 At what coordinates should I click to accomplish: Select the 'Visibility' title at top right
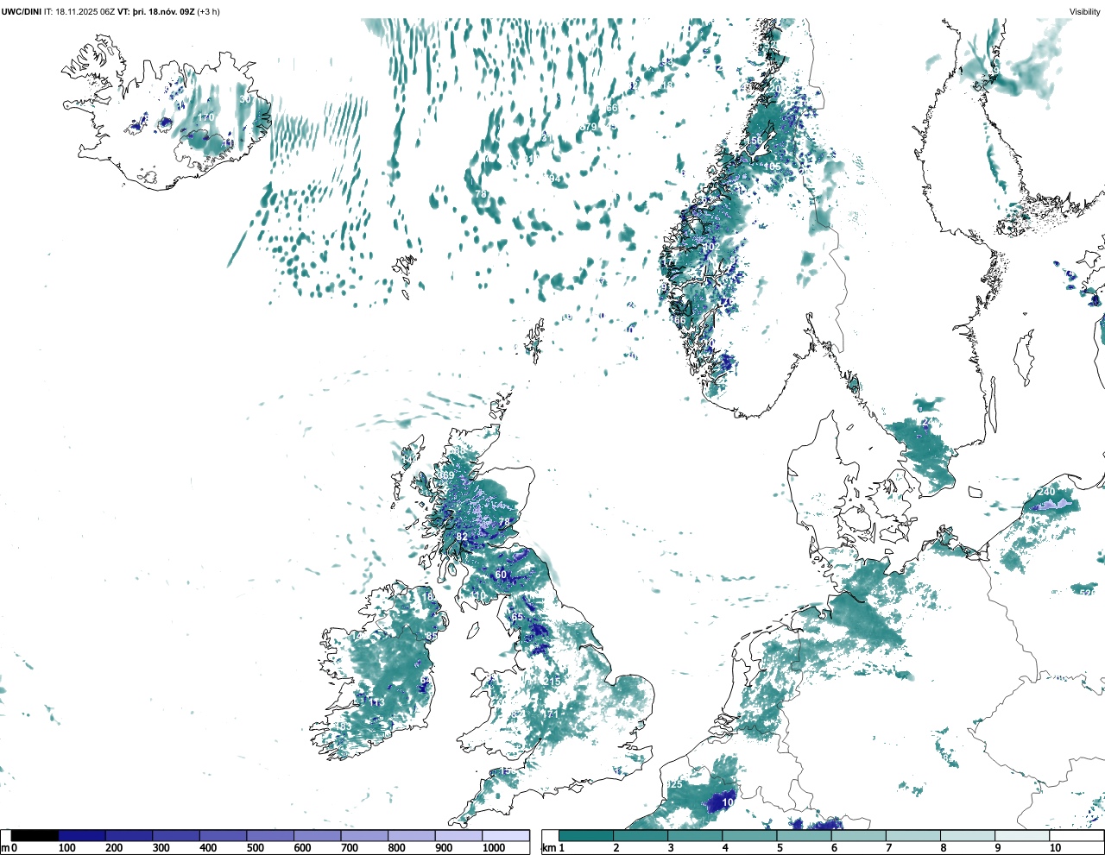pos(1085,12)
